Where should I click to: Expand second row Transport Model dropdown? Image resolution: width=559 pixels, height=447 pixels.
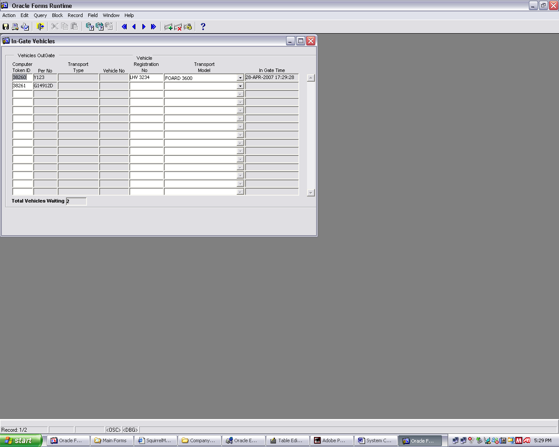[240, 86]
